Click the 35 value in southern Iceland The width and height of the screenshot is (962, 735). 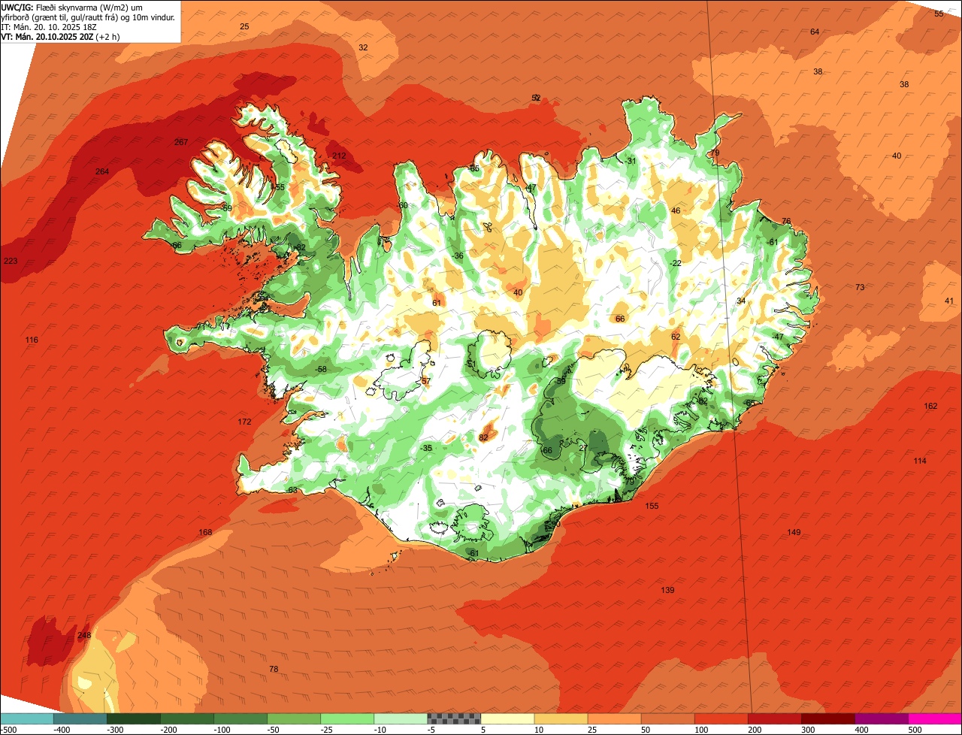tap(427, 448)
